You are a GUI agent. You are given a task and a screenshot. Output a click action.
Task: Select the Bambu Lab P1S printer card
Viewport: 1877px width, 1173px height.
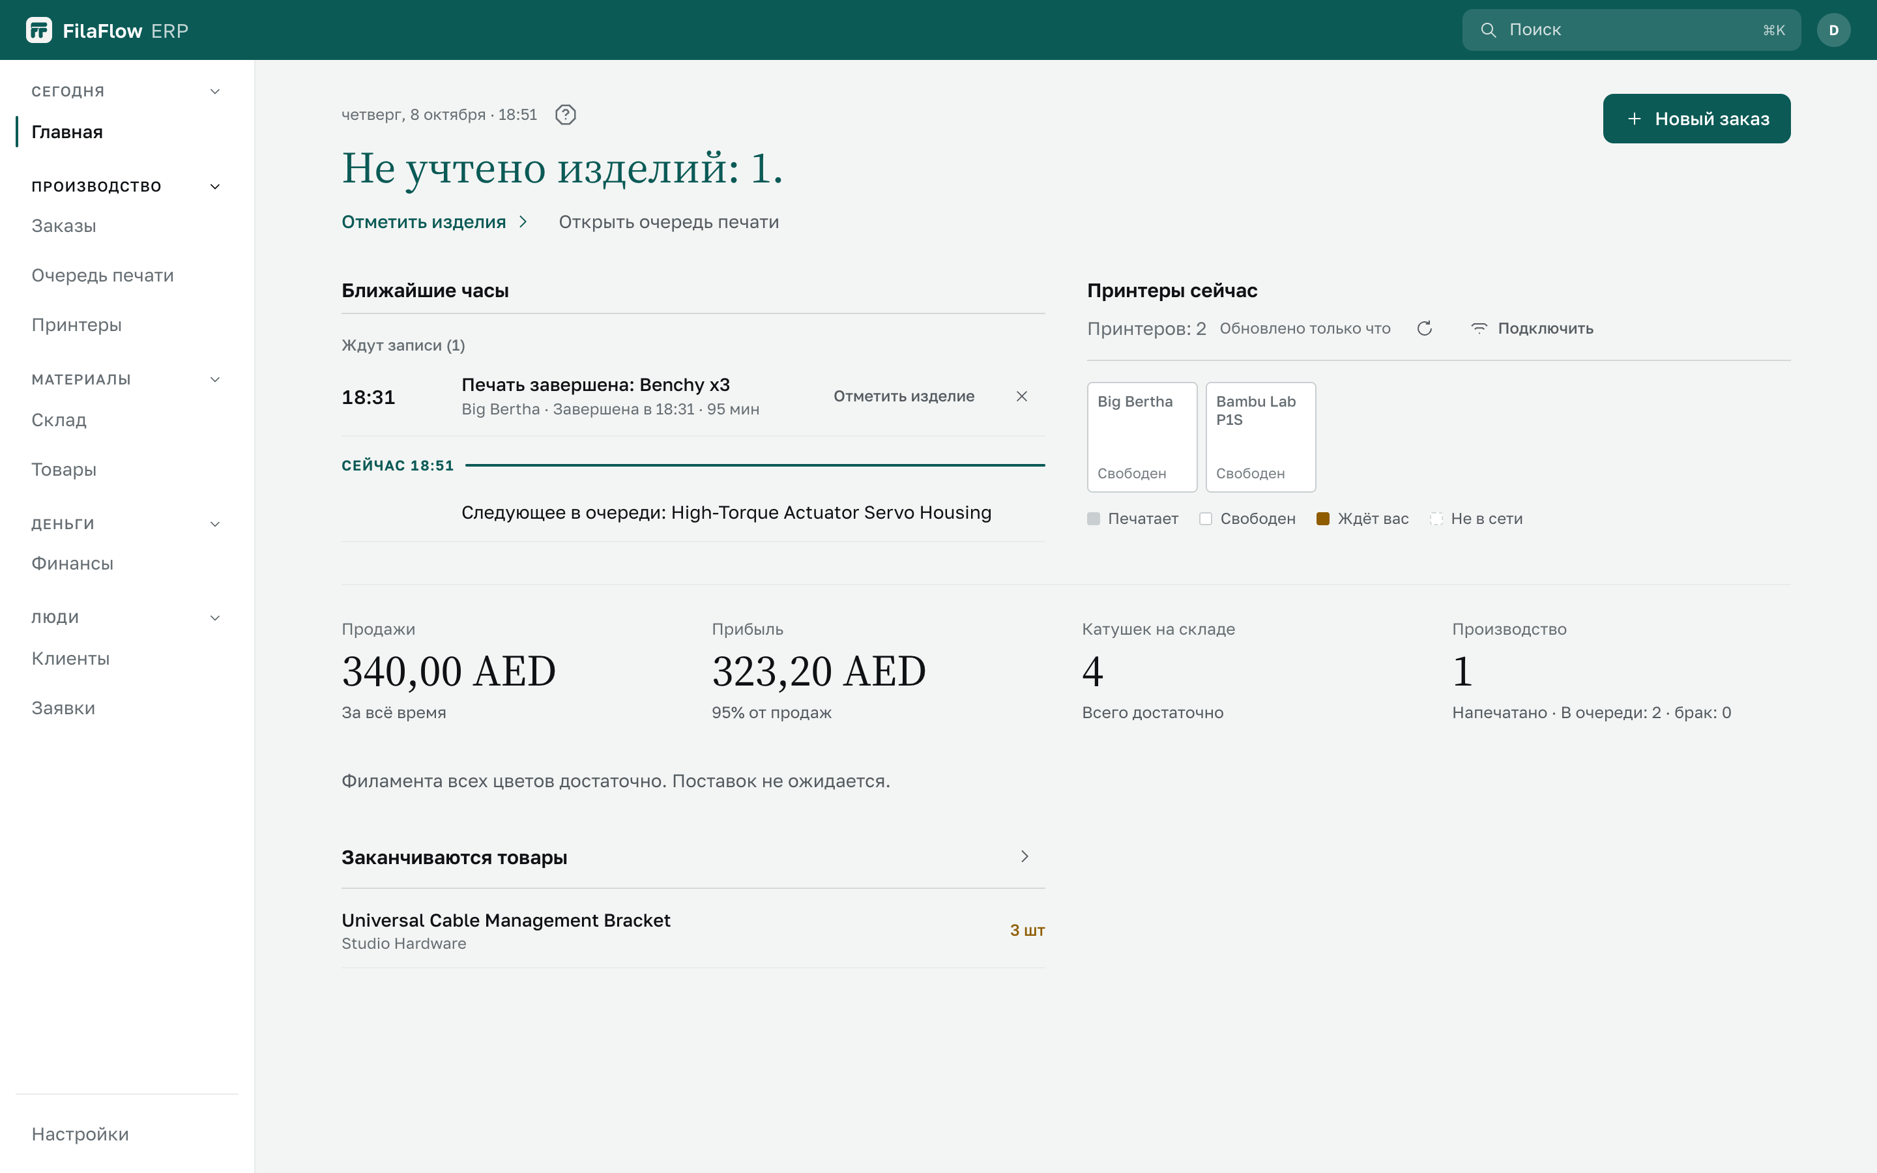point(1260,437)
